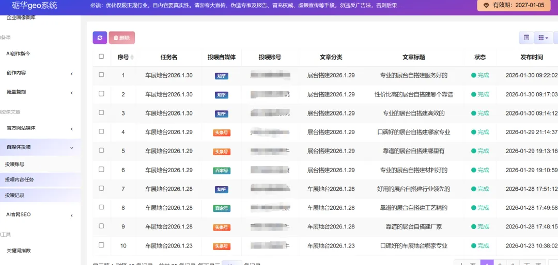Viewport: 558px width, 265px height.
Task: Expand the AI官网SEO sidebar chevron
Action: point(71,216)
